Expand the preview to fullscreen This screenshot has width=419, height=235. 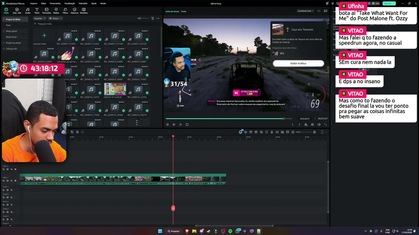(325, 124)
